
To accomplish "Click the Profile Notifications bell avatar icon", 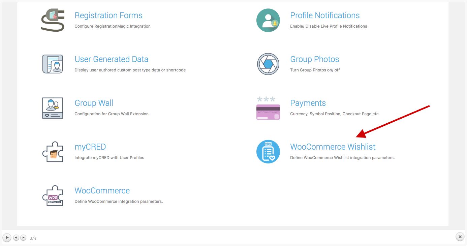I will [268, 20].
